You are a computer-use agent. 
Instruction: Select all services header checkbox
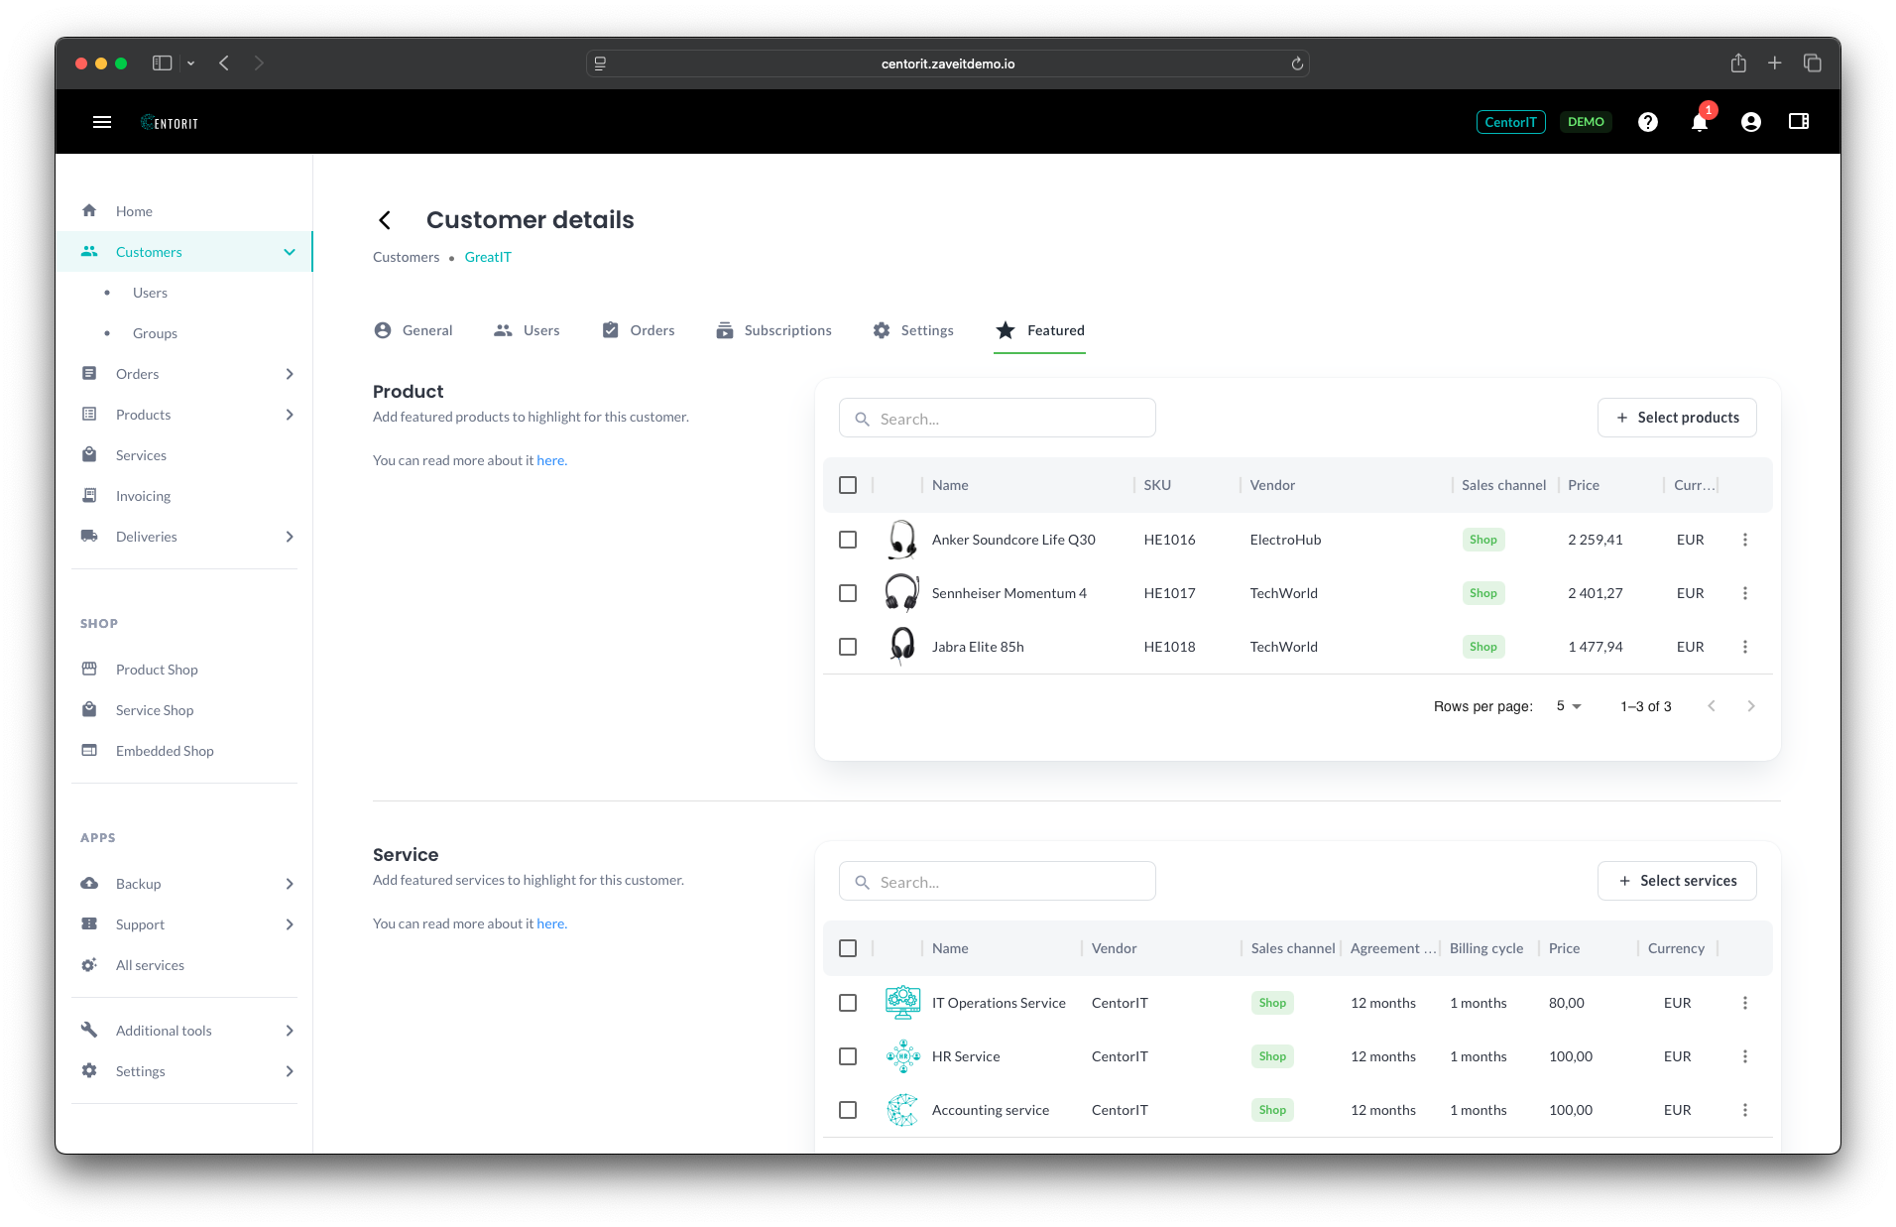[847, 948]
